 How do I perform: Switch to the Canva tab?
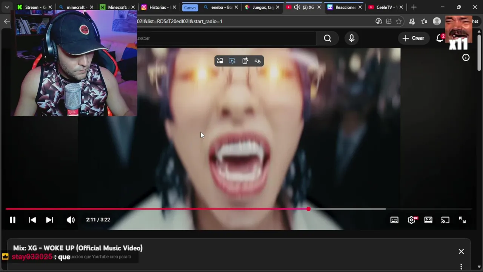click(190, 8)
